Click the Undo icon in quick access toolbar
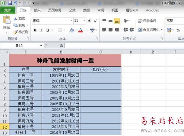The image size is (184, 136). [16, 3]
